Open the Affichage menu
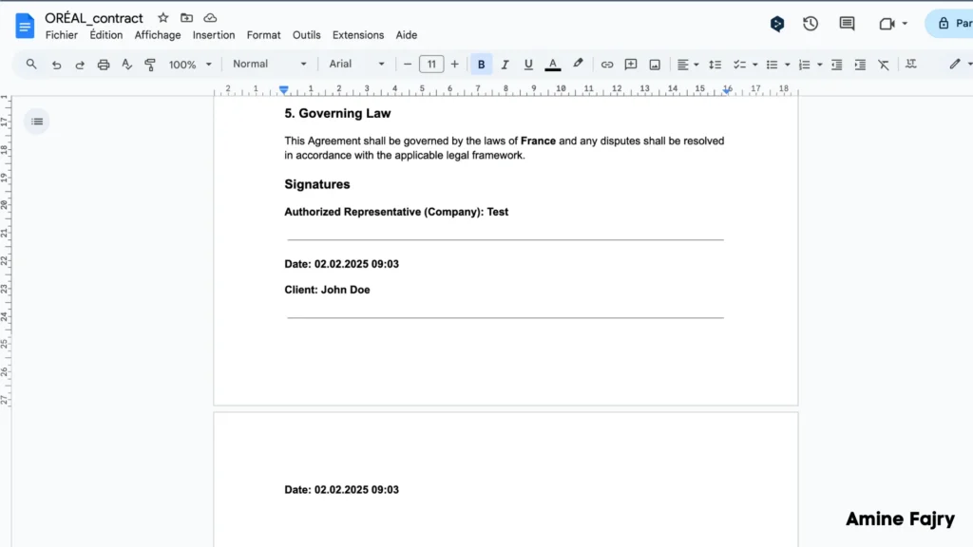This screenshot has width=973, height=547. coord(158,35)
